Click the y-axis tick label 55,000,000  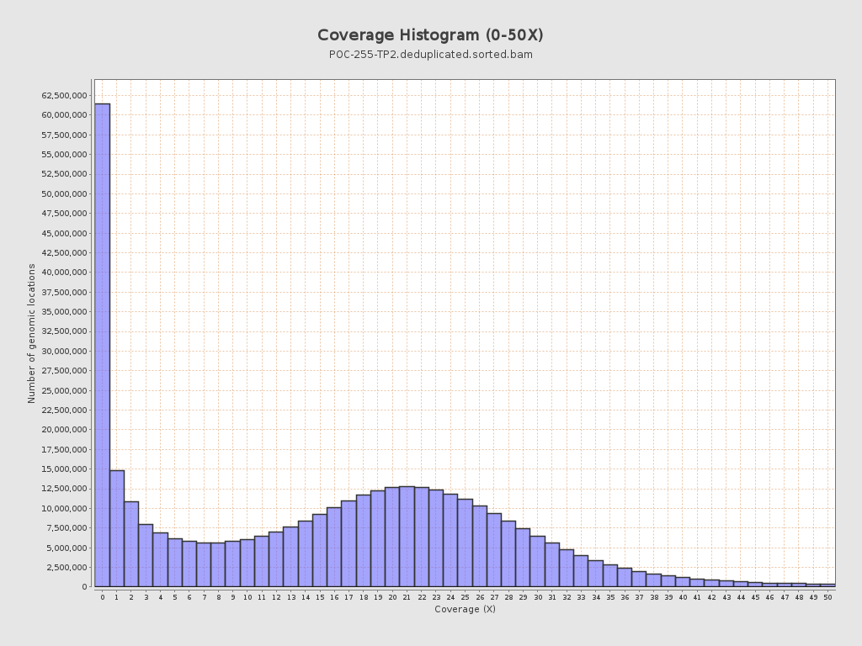tap(64, 155)
